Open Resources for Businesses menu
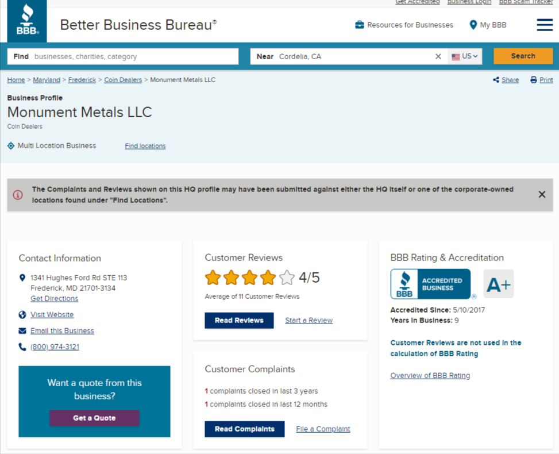Viewport: 559px width, 454px height. pyautogui.click(x=404, y=25)
